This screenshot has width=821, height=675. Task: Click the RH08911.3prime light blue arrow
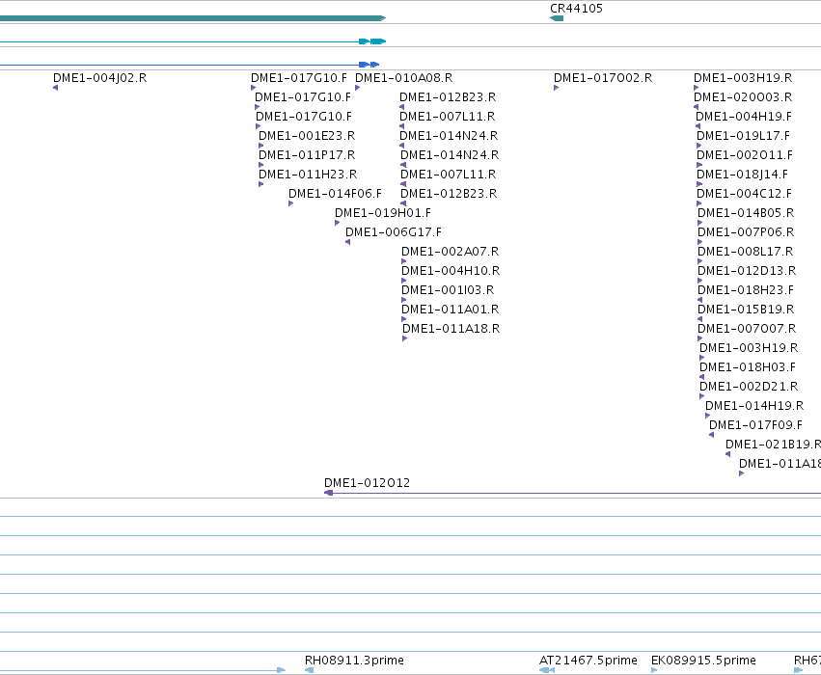point(309,670)
